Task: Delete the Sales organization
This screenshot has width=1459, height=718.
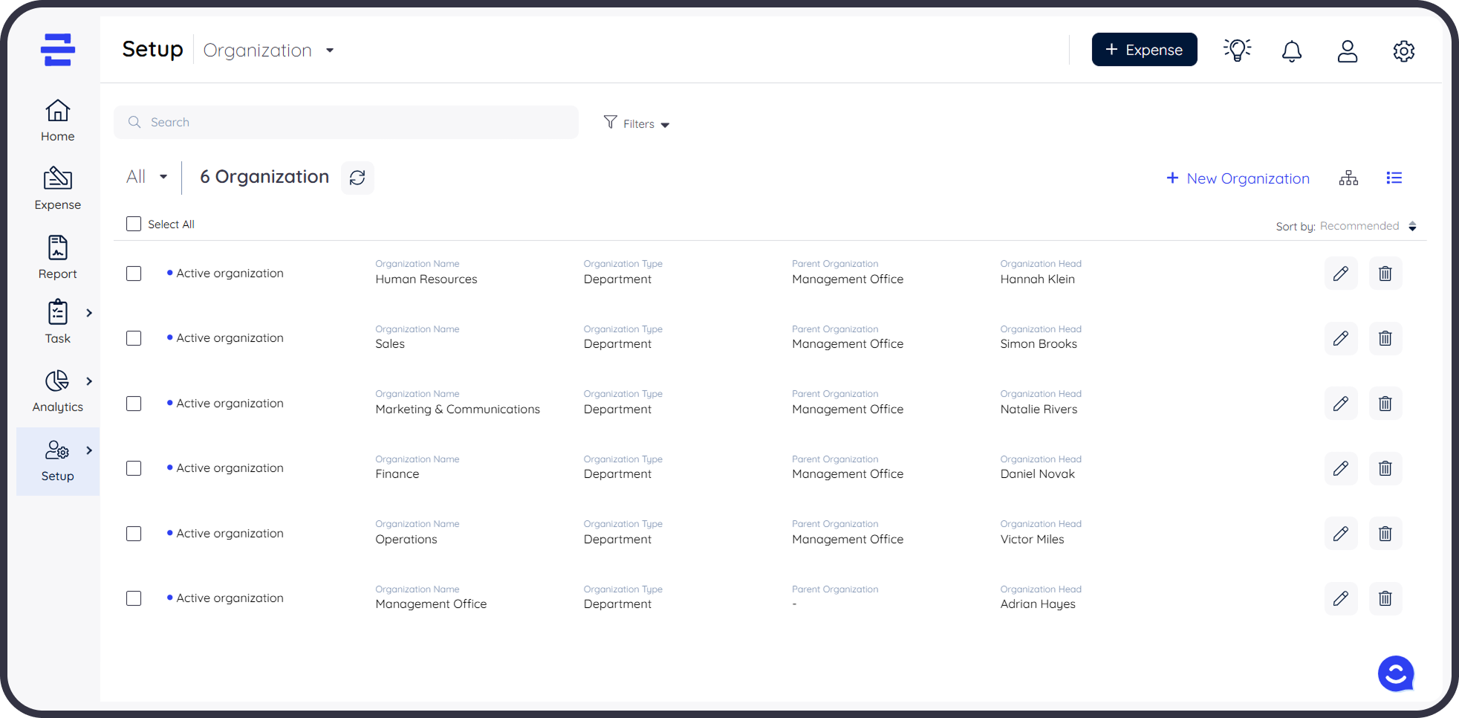Action: (1385, 338)
